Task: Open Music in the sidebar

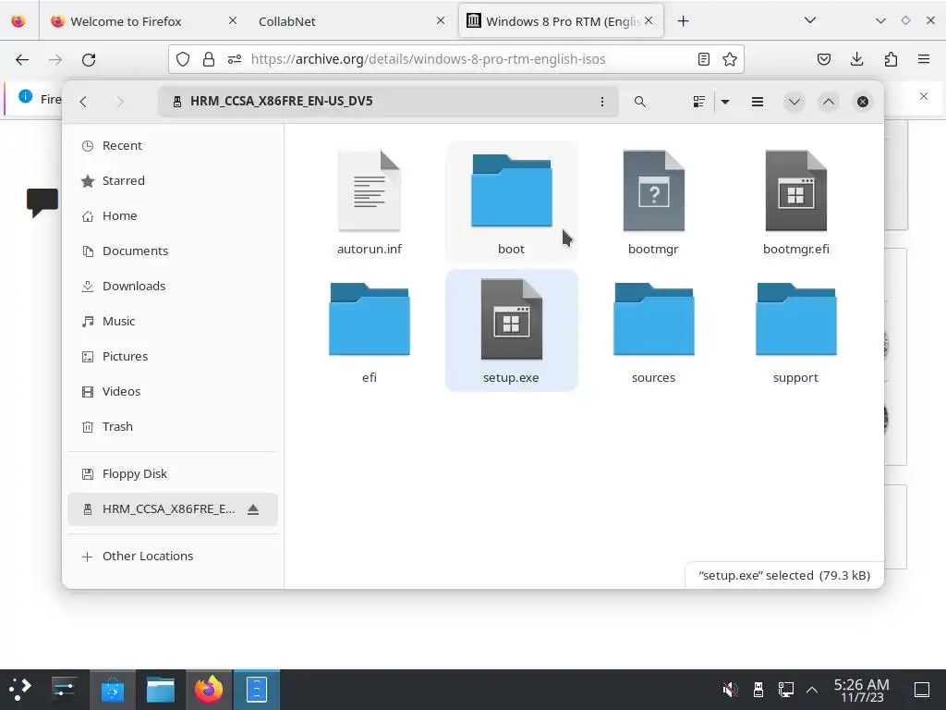Action: [173, 321]
